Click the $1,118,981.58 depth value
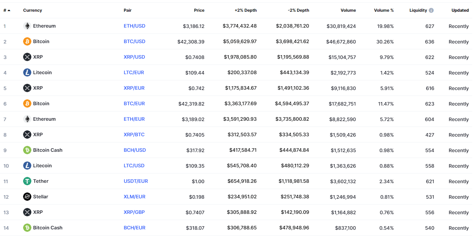The width and height of the screenshot is (474, 238). pyautogui.click(x=293, y=181)
